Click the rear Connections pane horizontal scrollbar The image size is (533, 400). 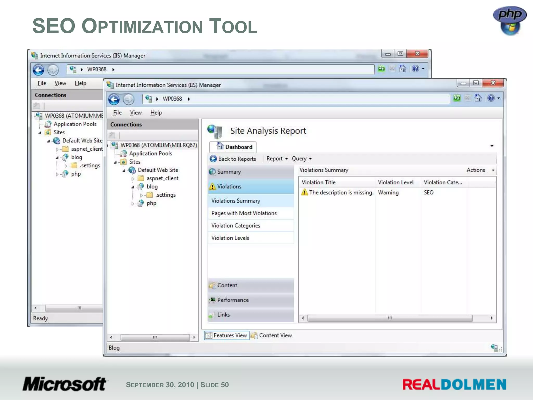point(74,308)
